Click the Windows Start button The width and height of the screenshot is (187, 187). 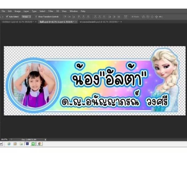(x=1, y=144)
